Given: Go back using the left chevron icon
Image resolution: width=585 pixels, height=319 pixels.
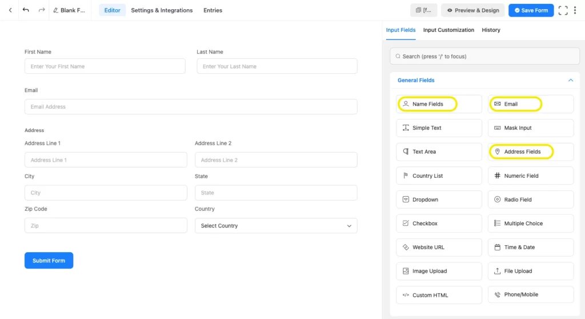Looking at the screenshot, I should coord(10,10).
